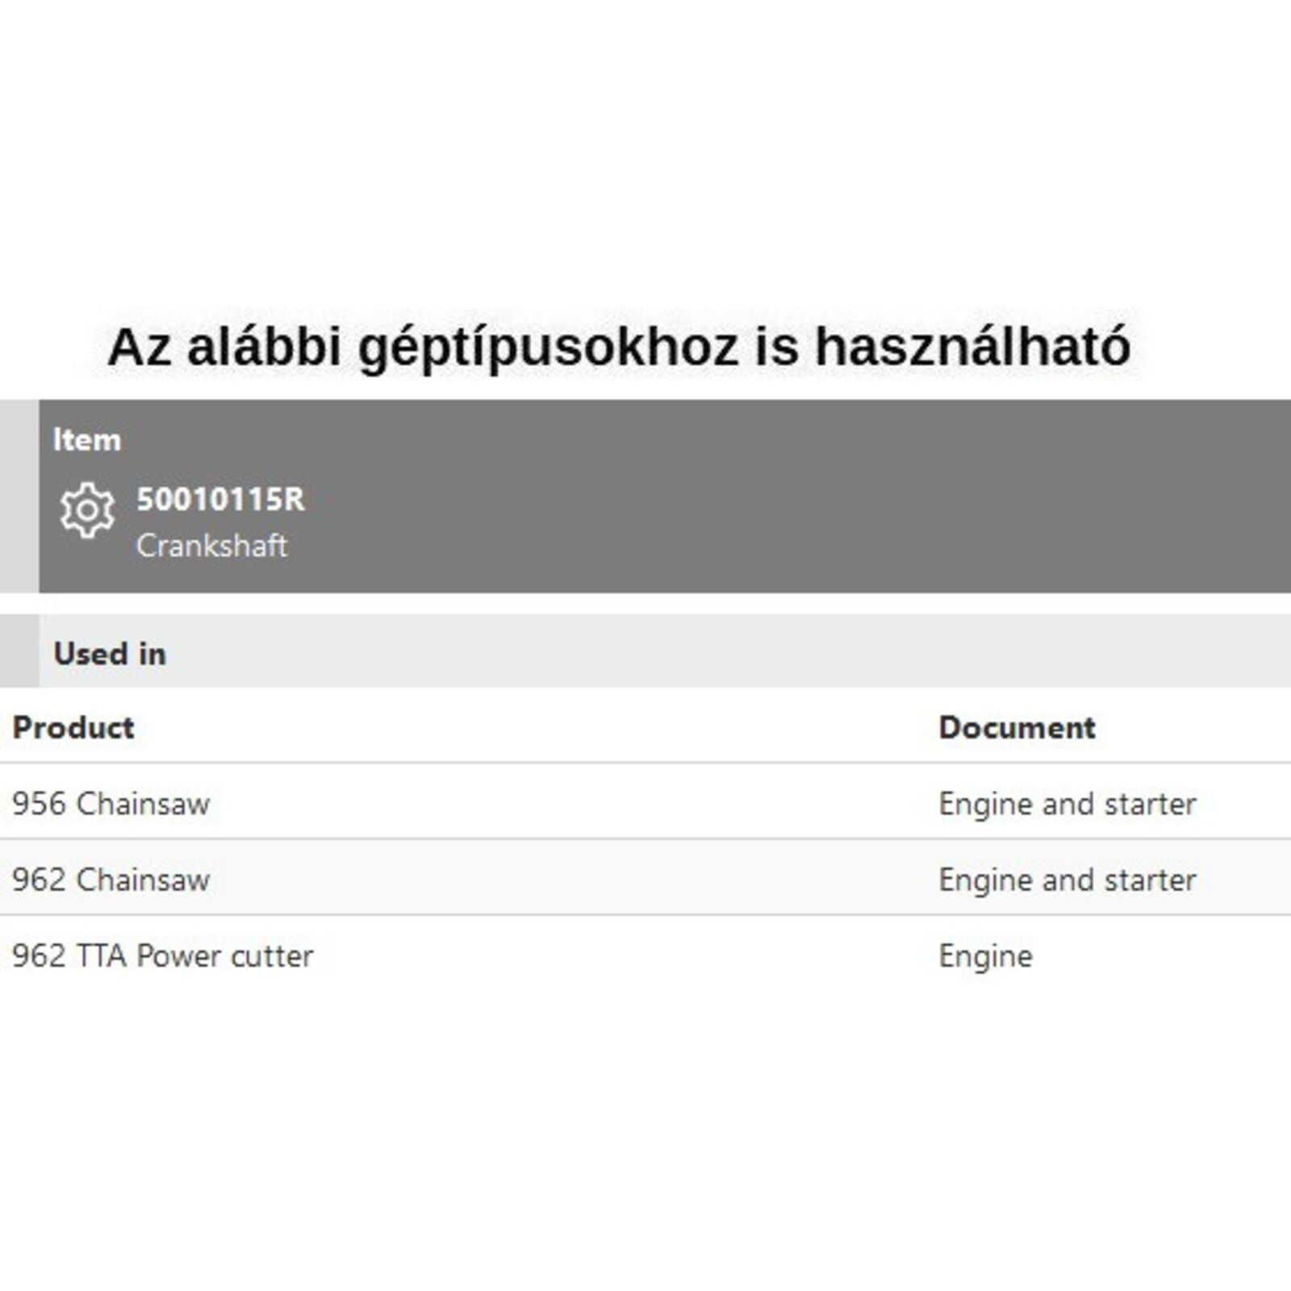Click blank middle space in 956 Chainsaw row
Viewport: 1291px width, 1291px height.
tap(565, 804)
